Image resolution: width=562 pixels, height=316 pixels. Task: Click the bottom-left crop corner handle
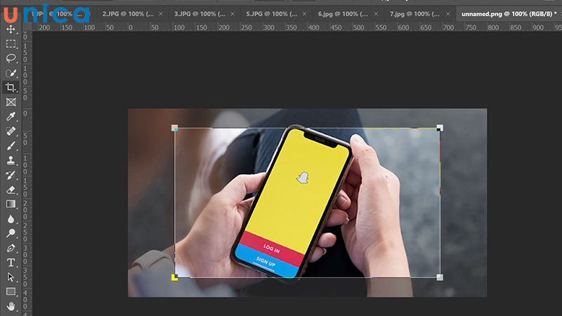[174, 277]
